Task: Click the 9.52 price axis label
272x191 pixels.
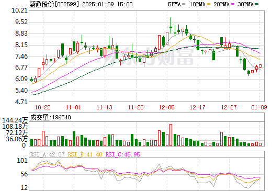Action: [21, 22]
